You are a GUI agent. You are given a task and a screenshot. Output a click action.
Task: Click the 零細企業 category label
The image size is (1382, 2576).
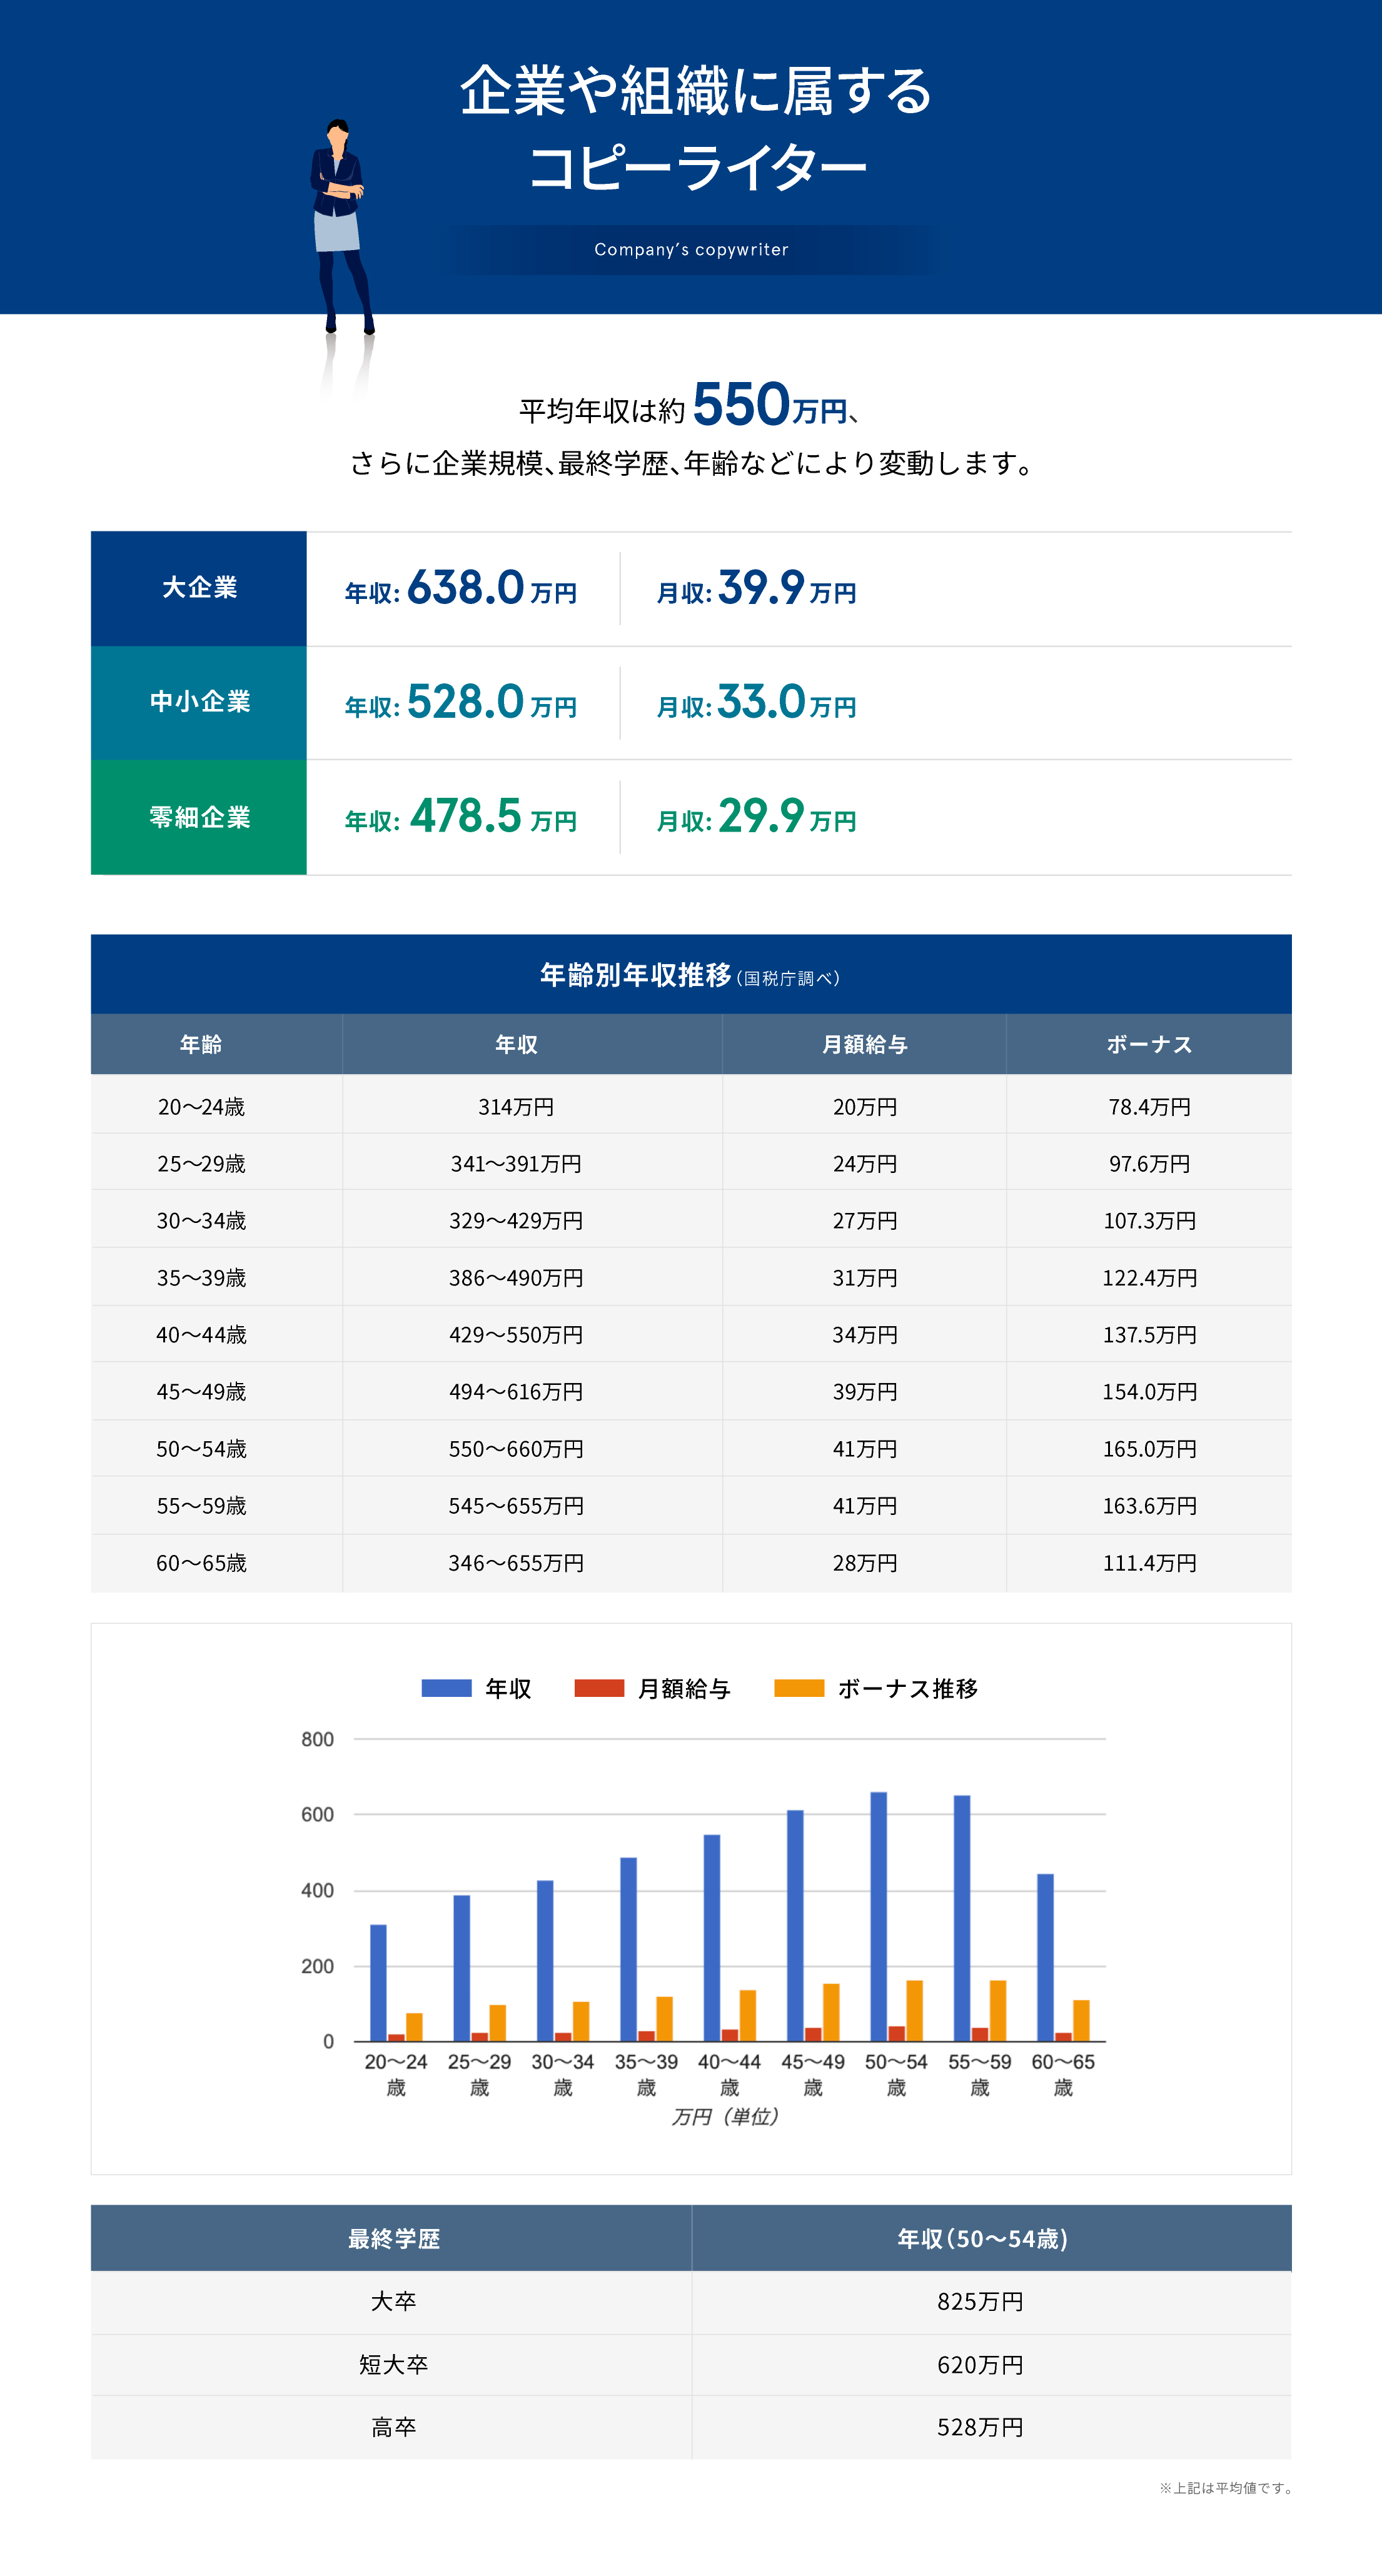click(x=199, y=817)
